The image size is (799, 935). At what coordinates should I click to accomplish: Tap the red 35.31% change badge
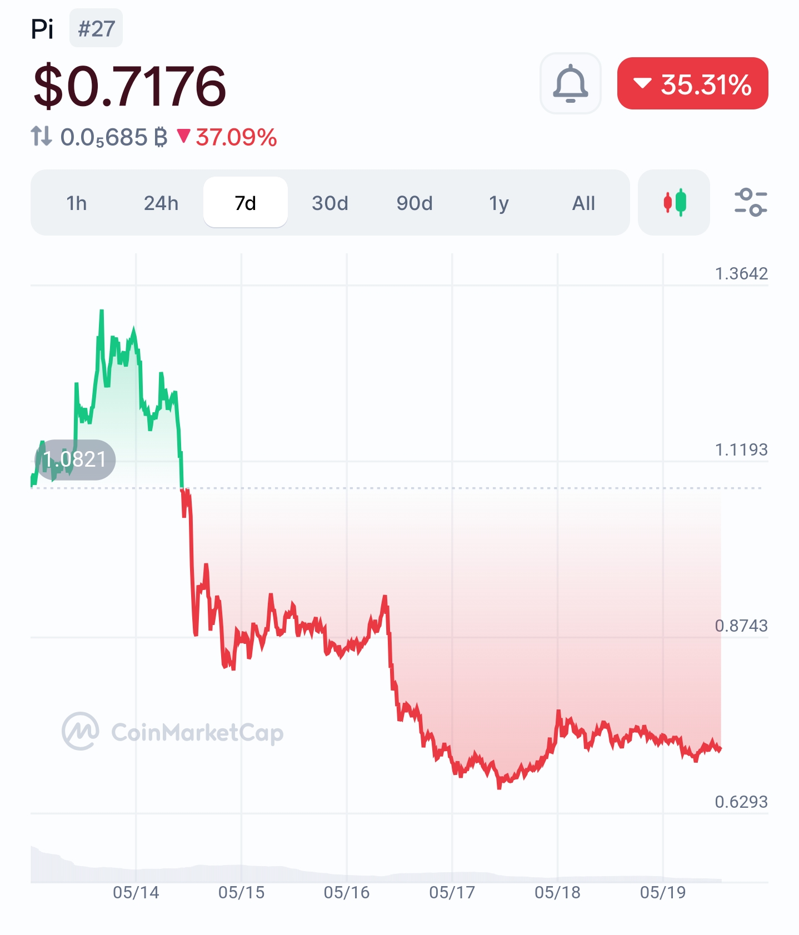(693, 83)
